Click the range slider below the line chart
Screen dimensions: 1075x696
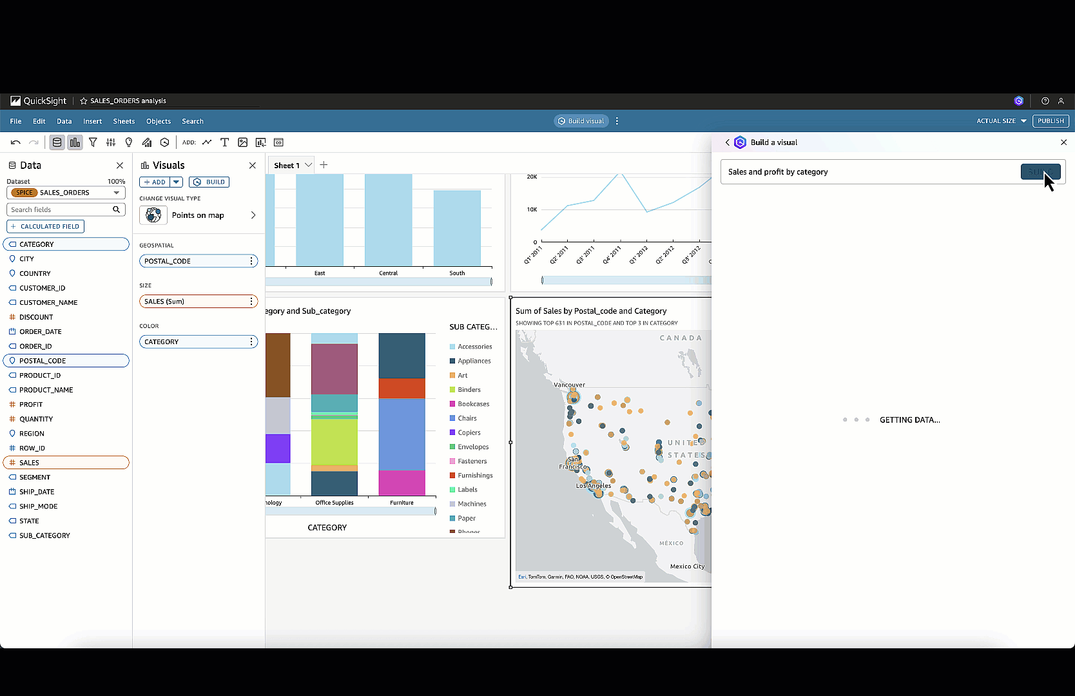pyautogui.click(x=625, y=280)
